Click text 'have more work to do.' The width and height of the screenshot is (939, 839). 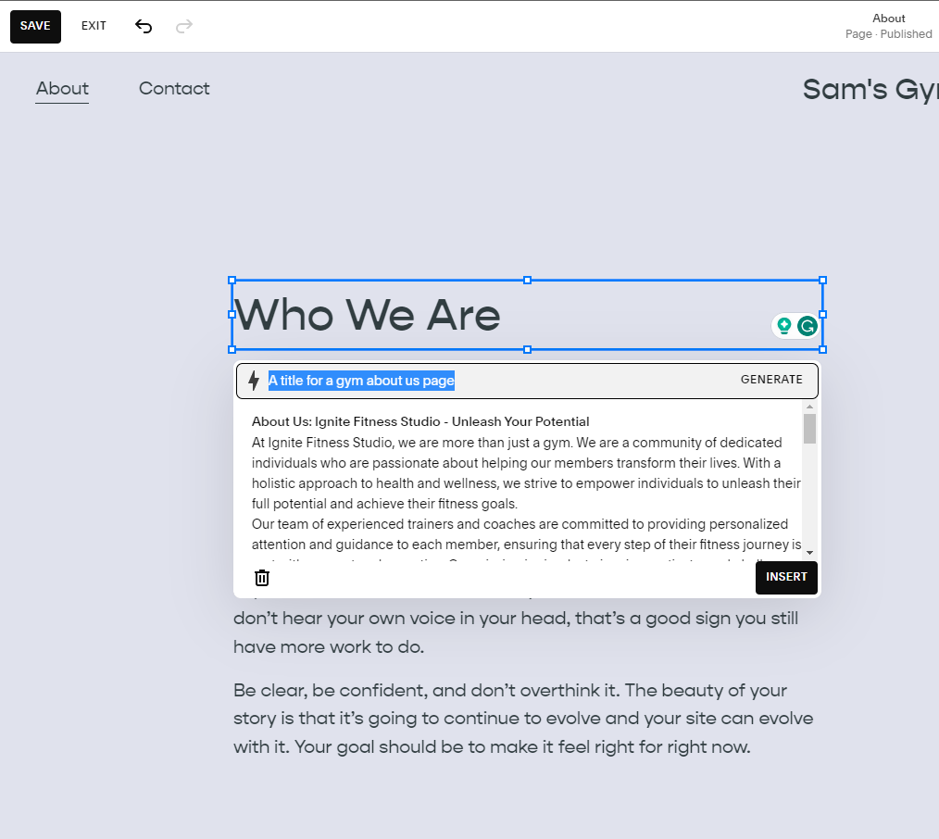pyautogui.click(x=329, y=647)
